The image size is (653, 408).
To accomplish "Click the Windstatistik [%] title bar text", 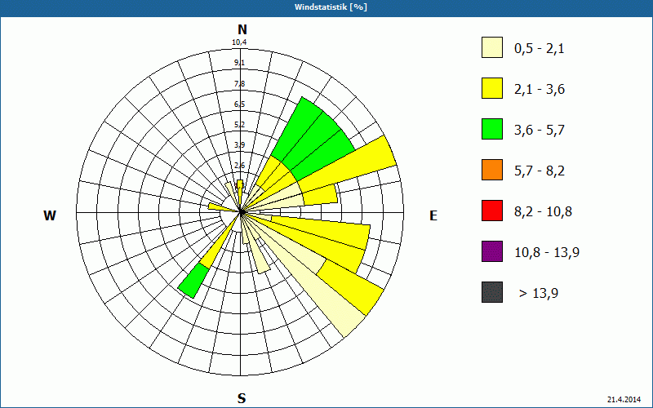I will pos(331,7).
